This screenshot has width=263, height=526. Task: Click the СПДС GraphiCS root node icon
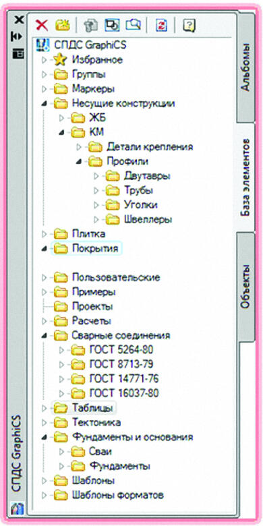pos(42,45)
